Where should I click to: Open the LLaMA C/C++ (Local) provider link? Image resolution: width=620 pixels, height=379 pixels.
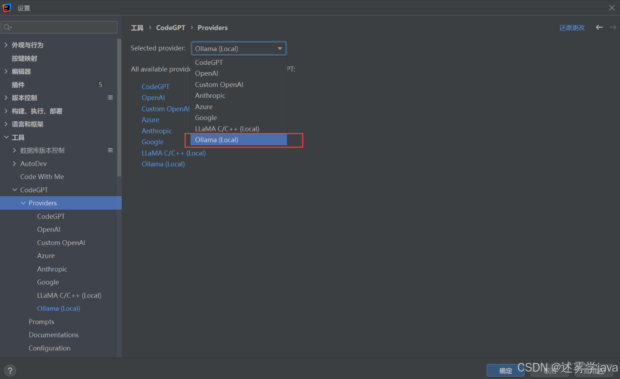point(173,153)
